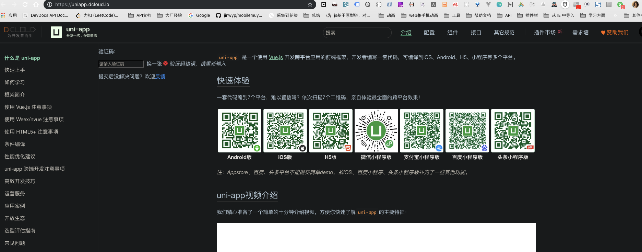
Task: Open the red 涨 extension icon
Action: click(455, 4)
